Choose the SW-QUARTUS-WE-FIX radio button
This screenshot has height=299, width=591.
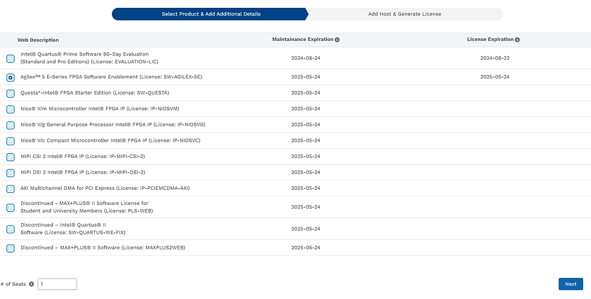click(11, 229)
